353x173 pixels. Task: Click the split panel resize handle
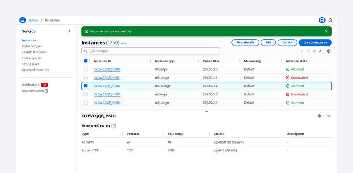coord(207,112)
